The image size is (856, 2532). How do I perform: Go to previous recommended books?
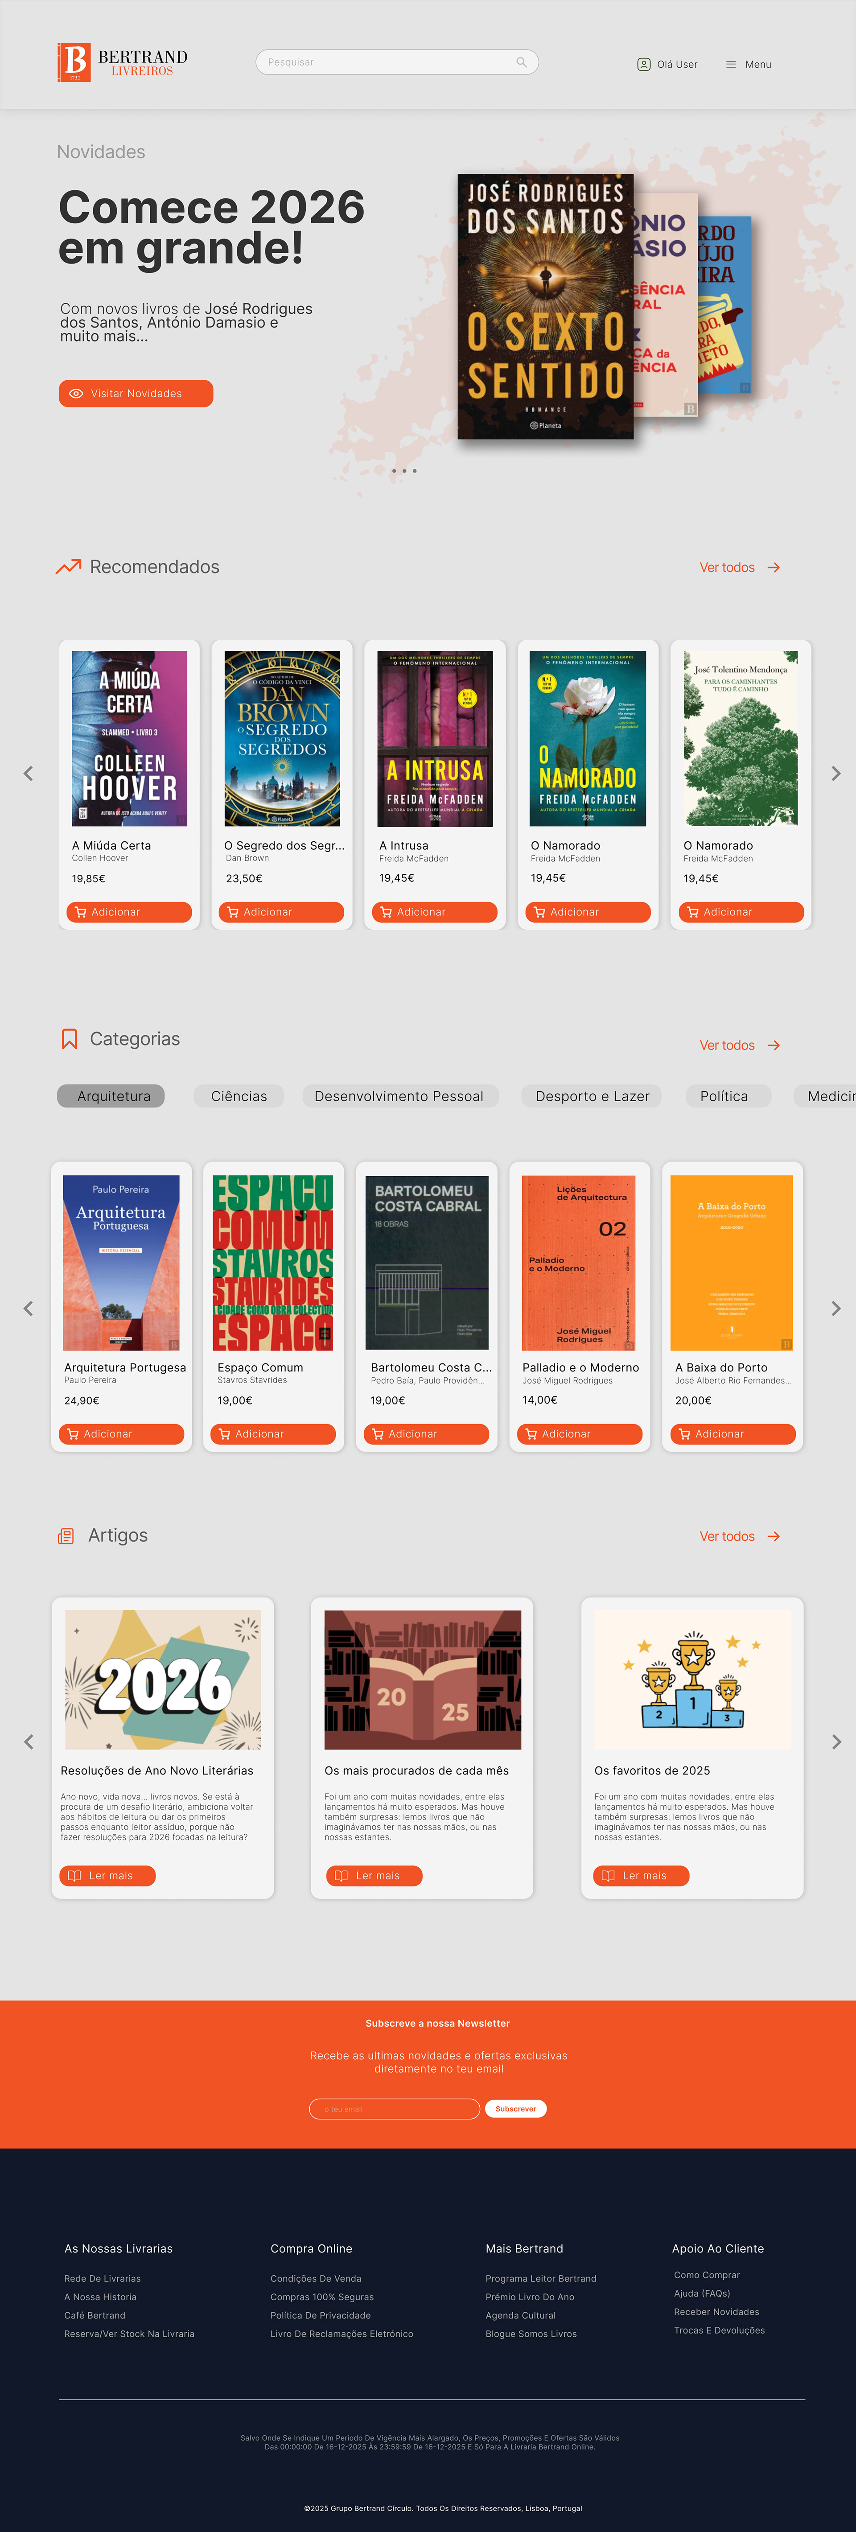click(29, 774)
